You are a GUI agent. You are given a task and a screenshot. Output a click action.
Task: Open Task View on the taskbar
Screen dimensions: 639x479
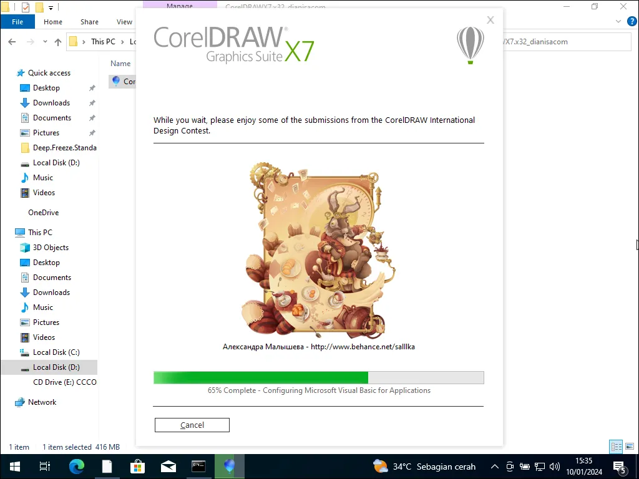pos(45,467)
